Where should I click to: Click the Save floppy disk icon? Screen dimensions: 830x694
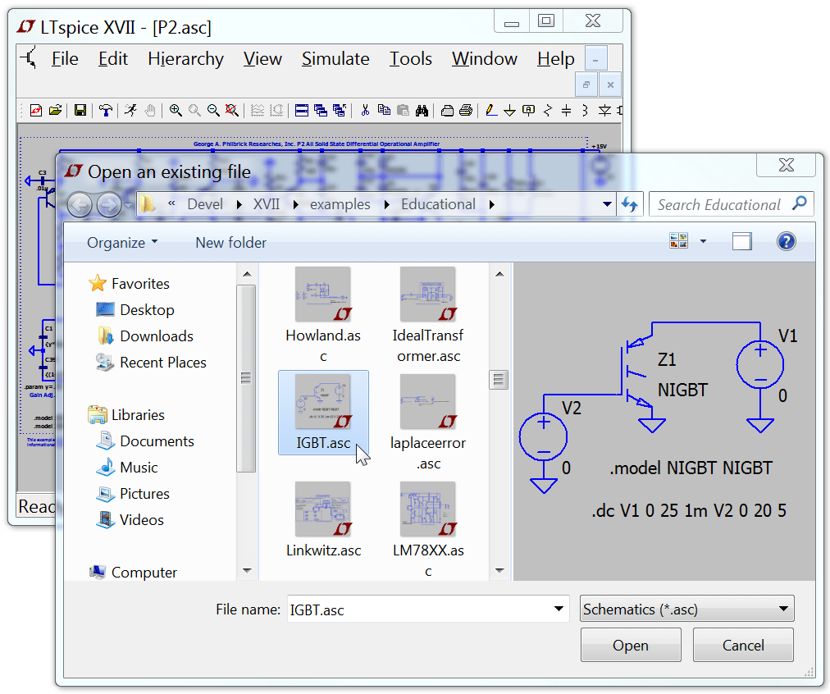coord(80,110)
